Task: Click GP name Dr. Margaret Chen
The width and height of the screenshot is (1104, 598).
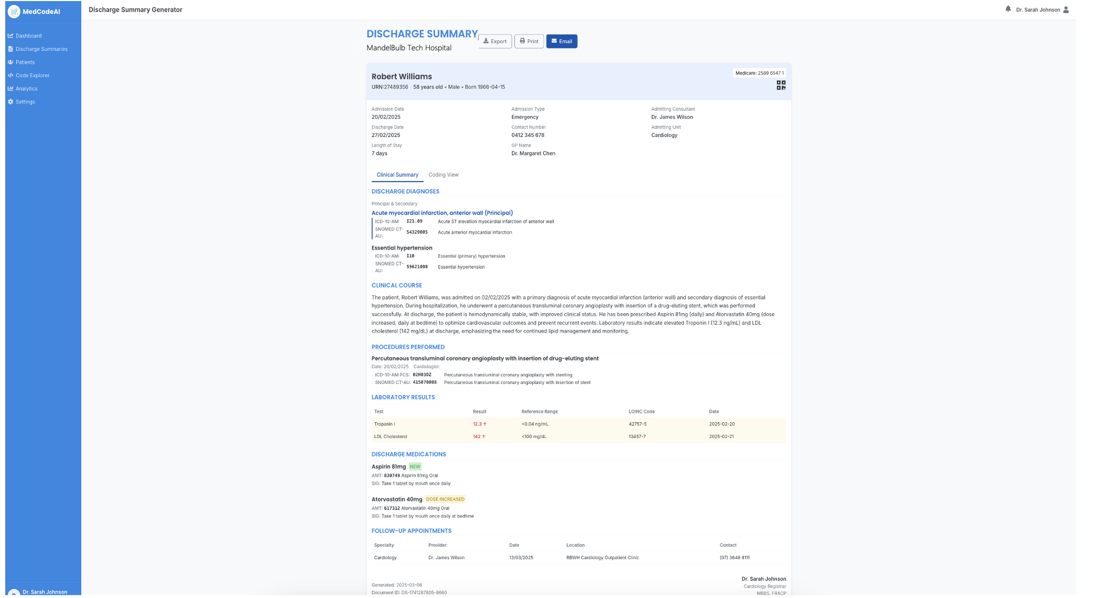Action: 533,154
